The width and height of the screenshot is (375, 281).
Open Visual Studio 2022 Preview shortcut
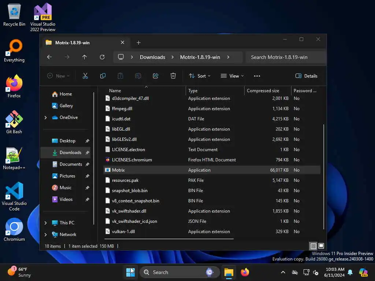point(43,17)
